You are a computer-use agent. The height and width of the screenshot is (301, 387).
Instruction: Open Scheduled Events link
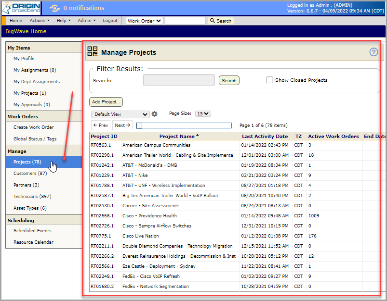32,230
